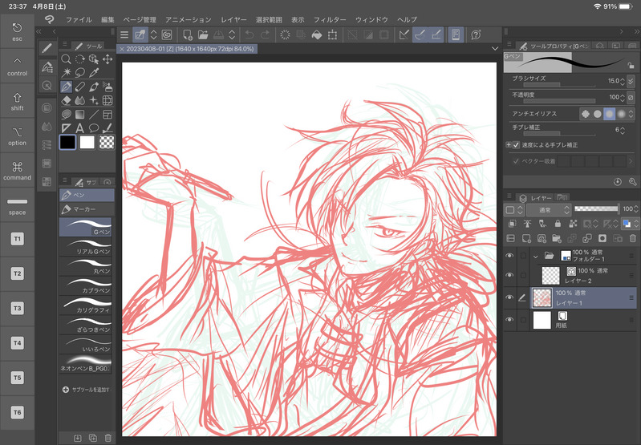
Task: Select the figure line tool
Action: (x=94, y=115)
